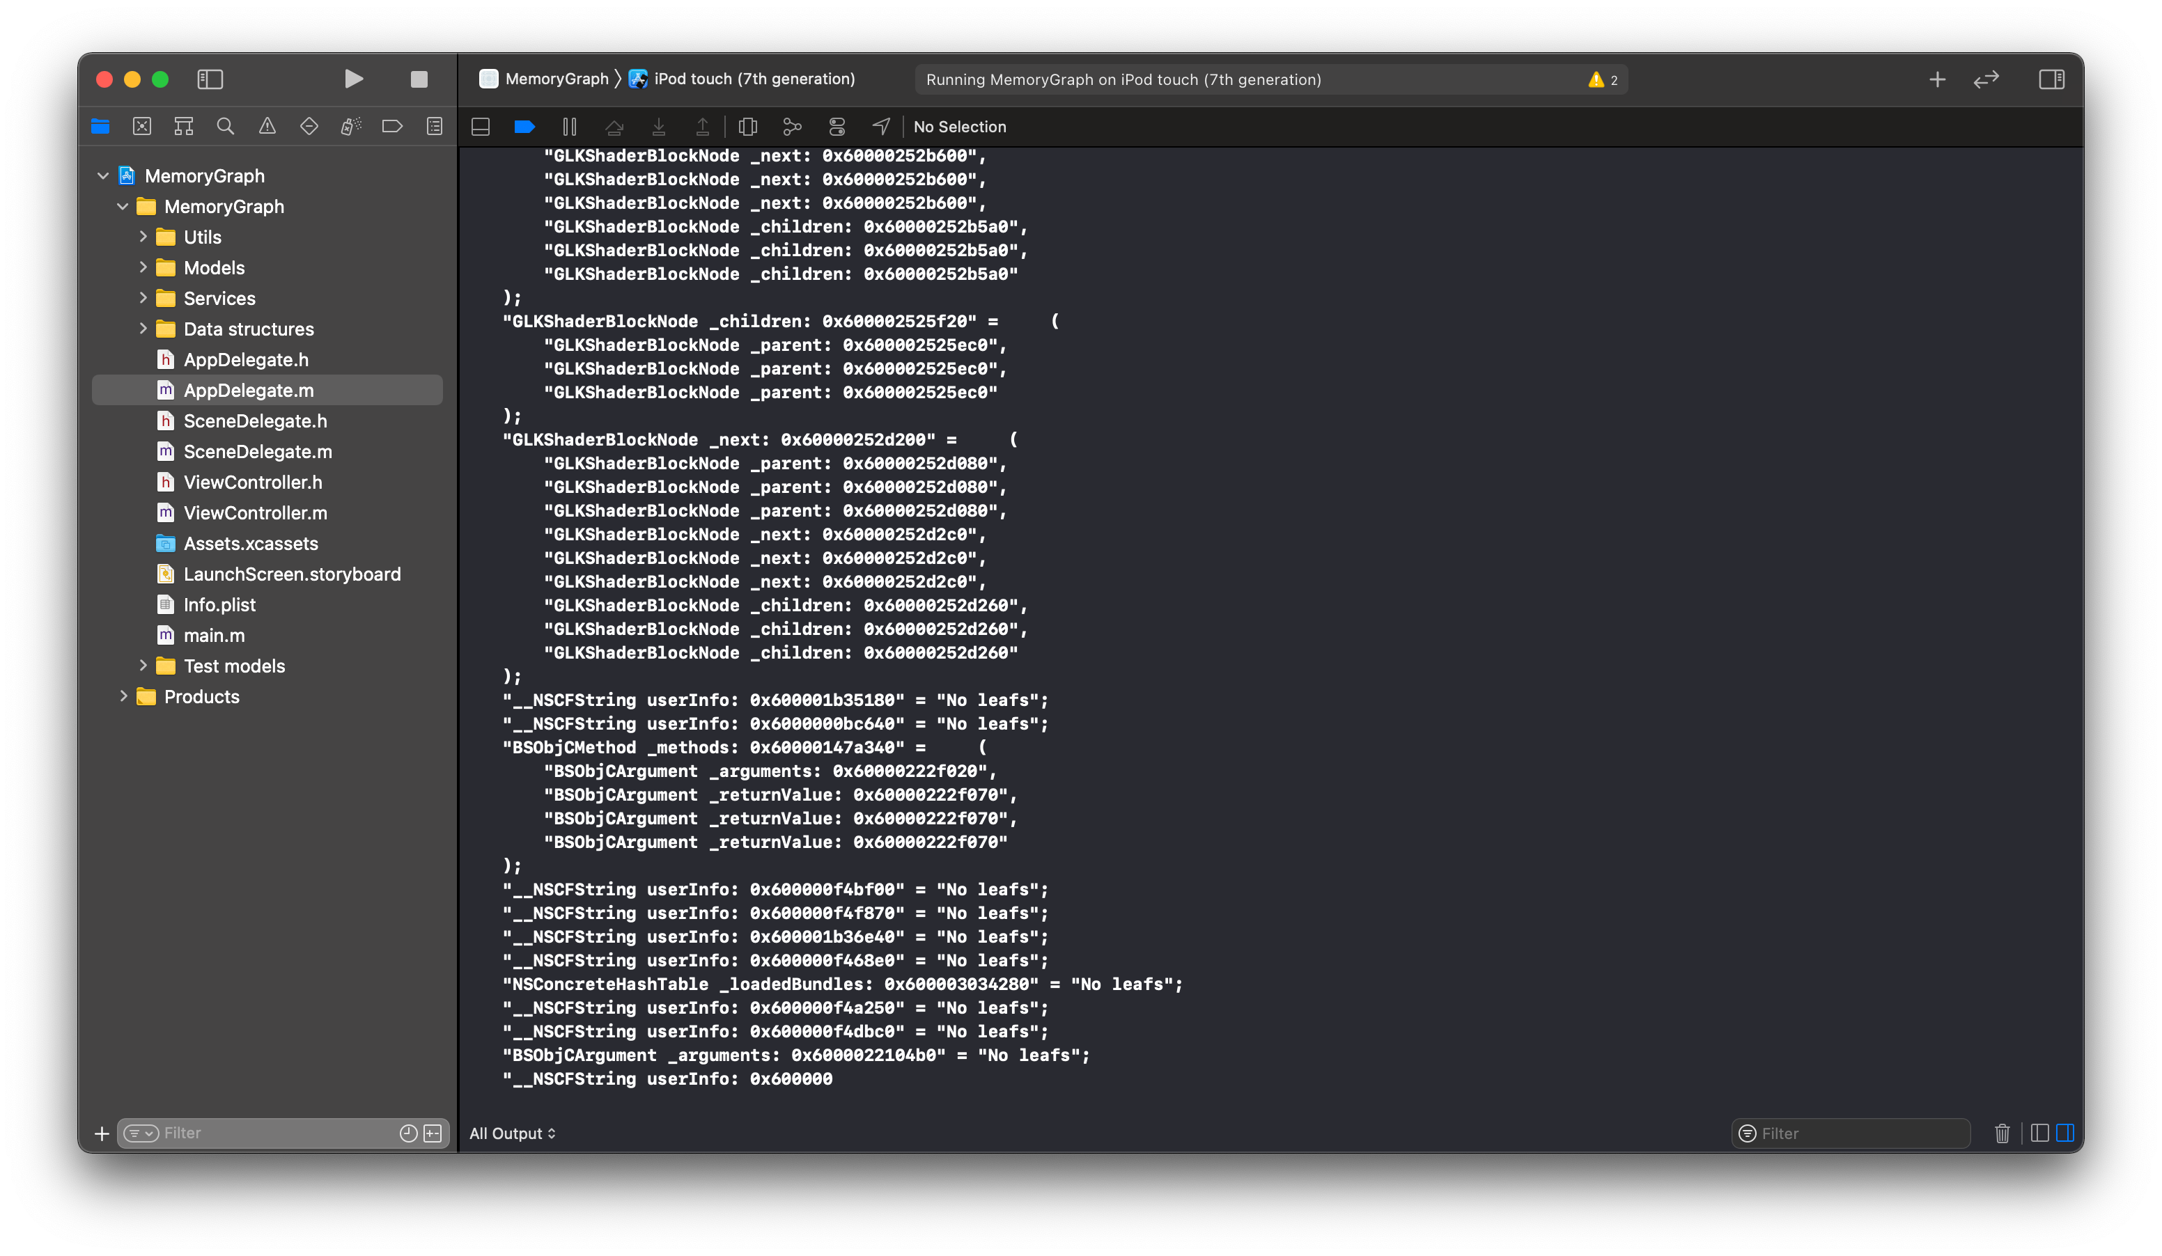This screenshot has width=2162, height=1256.
Task: Open the All Output dropdown
Action: 512,1133
